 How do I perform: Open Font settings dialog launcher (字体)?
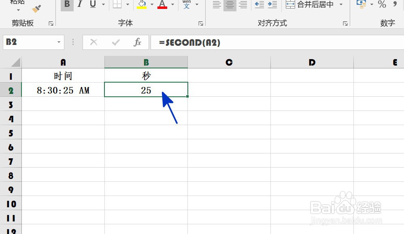[201, 24]
